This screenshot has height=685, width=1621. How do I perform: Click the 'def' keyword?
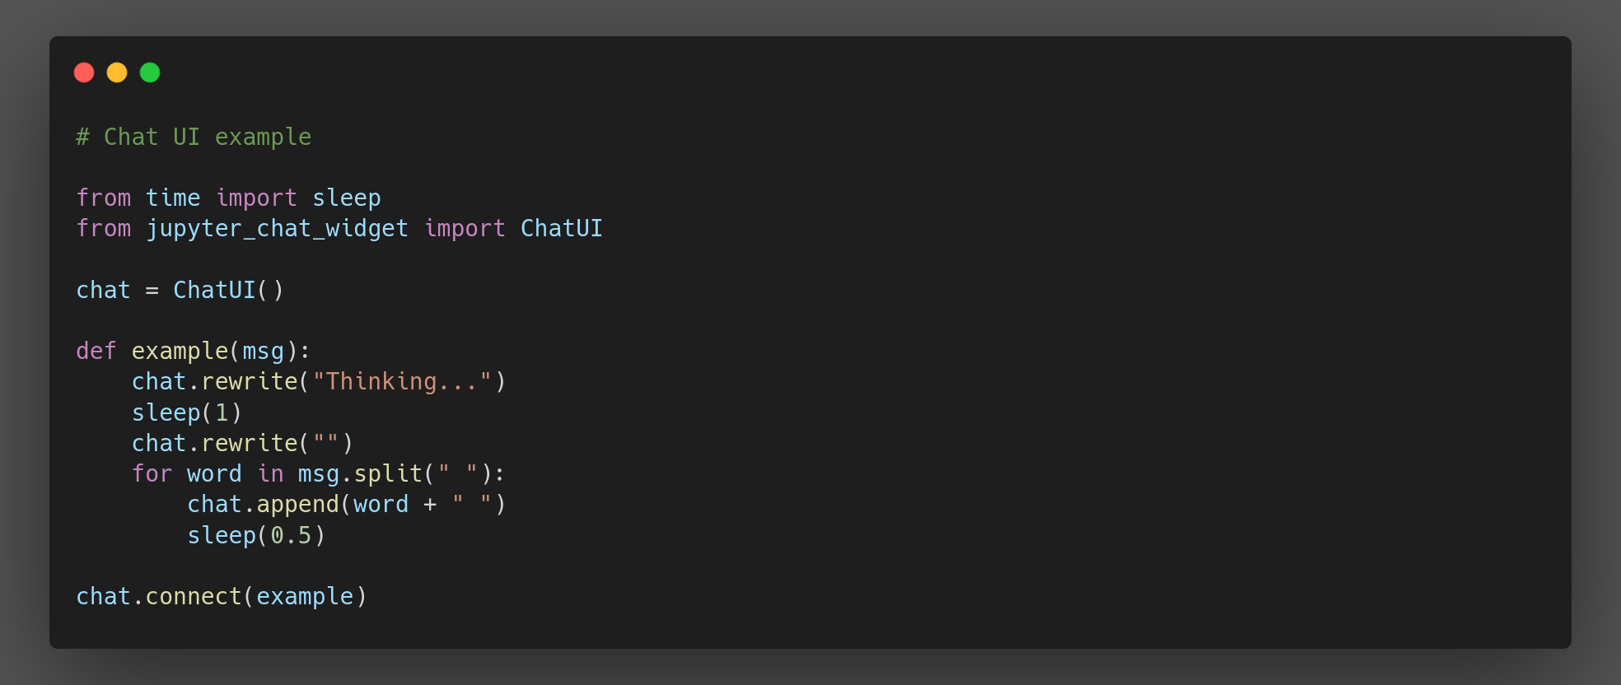pos(96,352)
